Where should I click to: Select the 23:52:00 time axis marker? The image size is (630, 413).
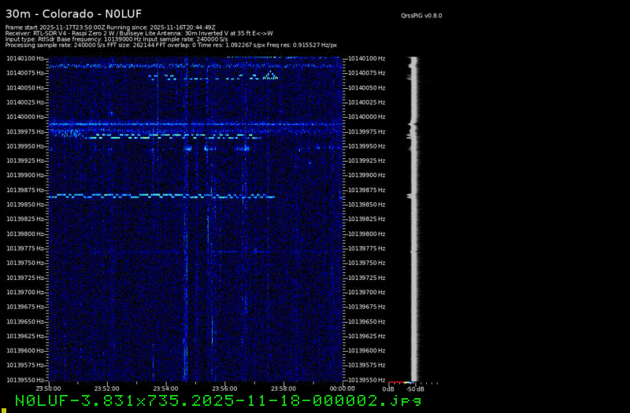click(106, 388)
